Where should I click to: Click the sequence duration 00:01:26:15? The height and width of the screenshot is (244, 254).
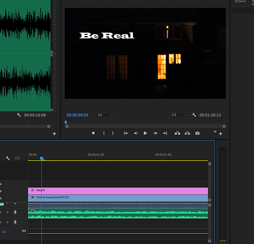tap(210, 115)
